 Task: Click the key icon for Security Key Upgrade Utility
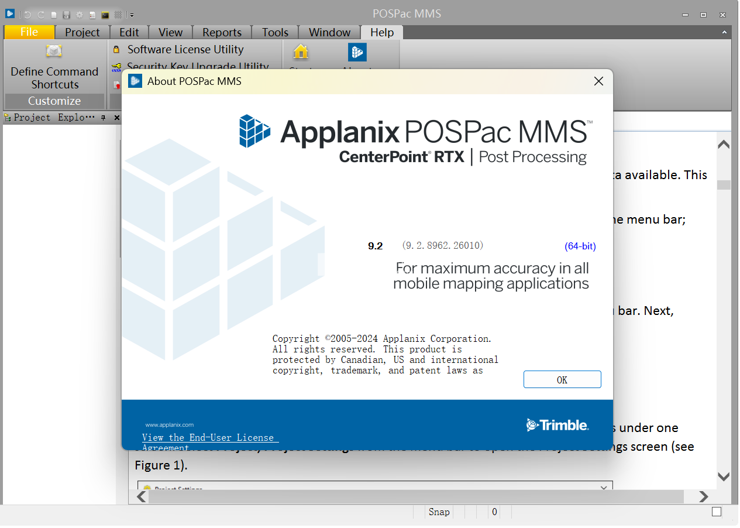pos(116,67)
